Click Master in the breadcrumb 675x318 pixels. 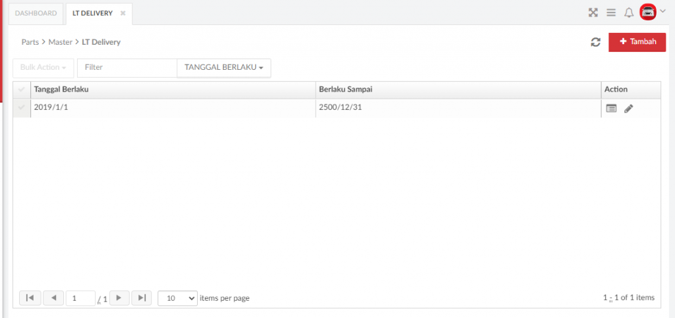(x=60, y=42)
